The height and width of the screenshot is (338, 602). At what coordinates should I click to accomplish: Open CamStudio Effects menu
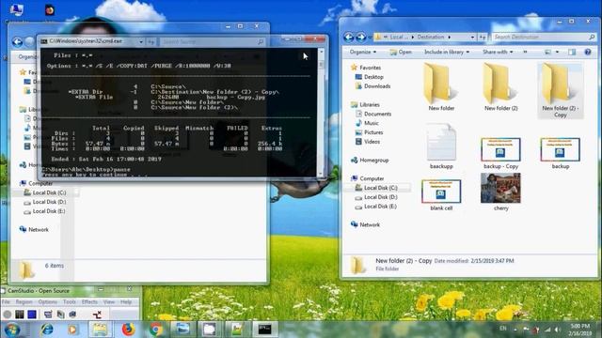89,302
